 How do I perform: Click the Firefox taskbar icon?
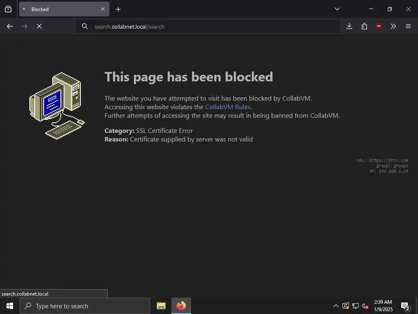tap(181, 306)
